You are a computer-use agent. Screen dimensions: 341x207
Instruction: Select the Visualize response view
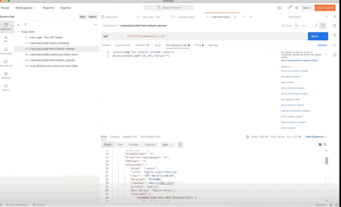click(x=150, y=145)
